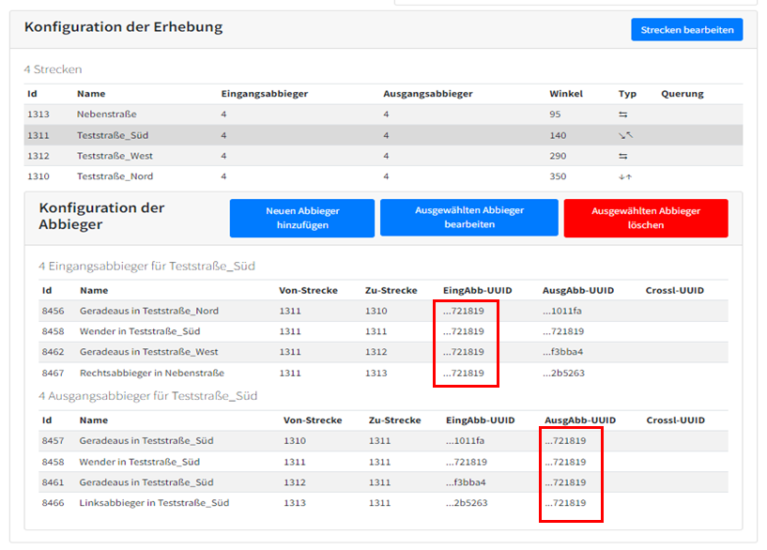Select turn 8467 Rechtsabbieger in Nebenstraße

pos(383,373)
